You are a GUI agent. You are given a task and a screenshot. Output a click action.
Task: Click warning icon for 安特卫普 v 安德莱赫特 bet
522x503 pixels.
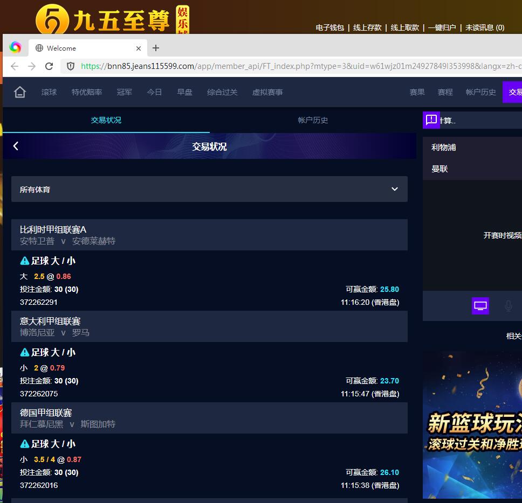(x=25, y=261)
